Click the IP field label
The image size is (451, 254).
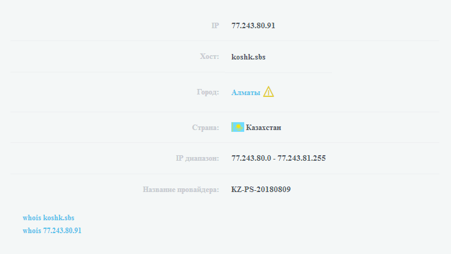coord(215,26)
